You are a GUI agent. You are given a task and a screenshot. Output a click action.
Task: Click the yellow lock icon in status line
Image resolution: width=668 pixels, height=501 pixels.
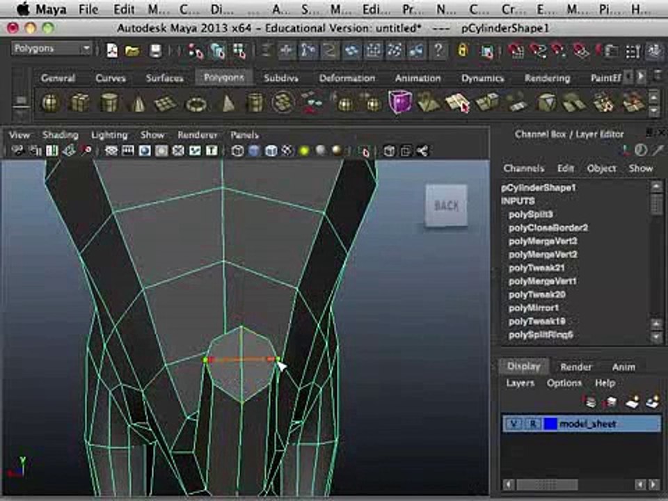click(x=462, y=51)
